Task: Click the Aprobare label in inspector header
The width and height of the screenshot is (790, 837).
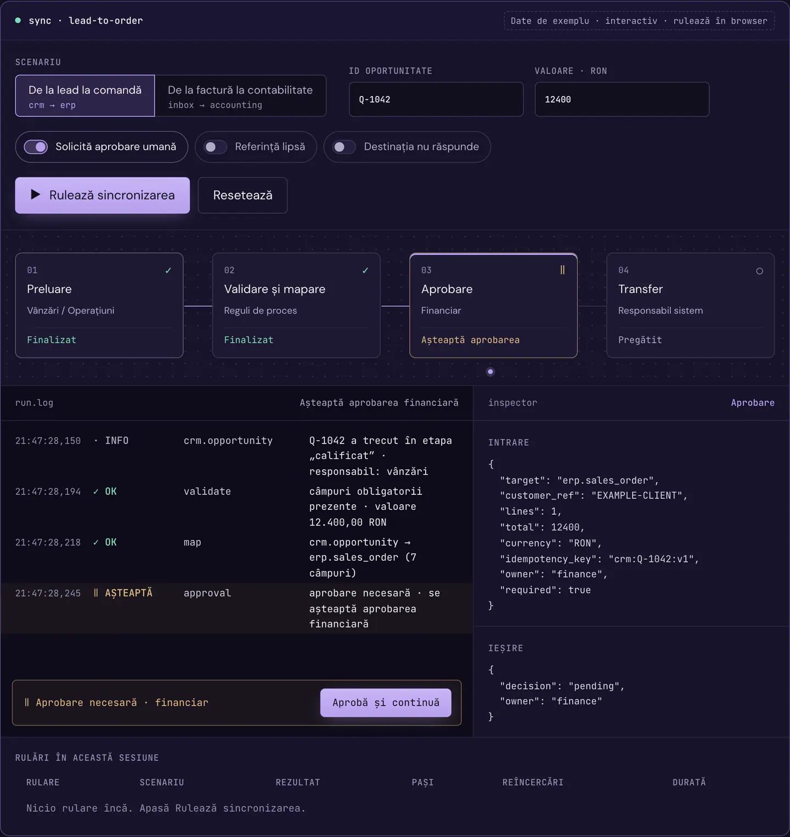Action: tap(753, 403)
